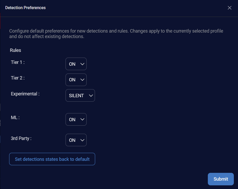Viewport: 238px width, 189px height.
Task: Open the Tier 2 rules dropdown
Action: pos(76,80)
